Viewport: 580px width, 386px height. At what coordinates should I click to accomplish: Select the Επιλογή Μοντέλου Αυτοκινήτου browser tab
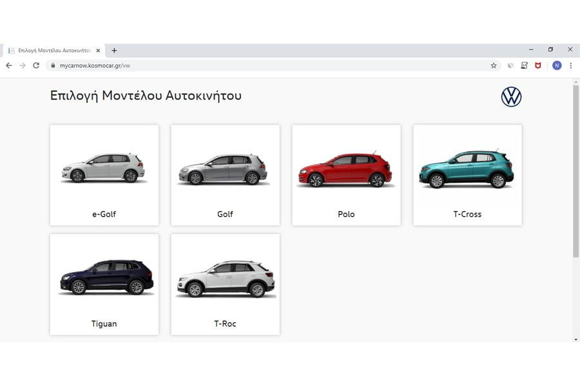[53, 50]
